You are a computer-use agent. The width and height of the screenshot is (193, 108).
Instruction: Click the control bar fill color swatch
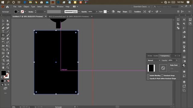[x=16, y=12]
